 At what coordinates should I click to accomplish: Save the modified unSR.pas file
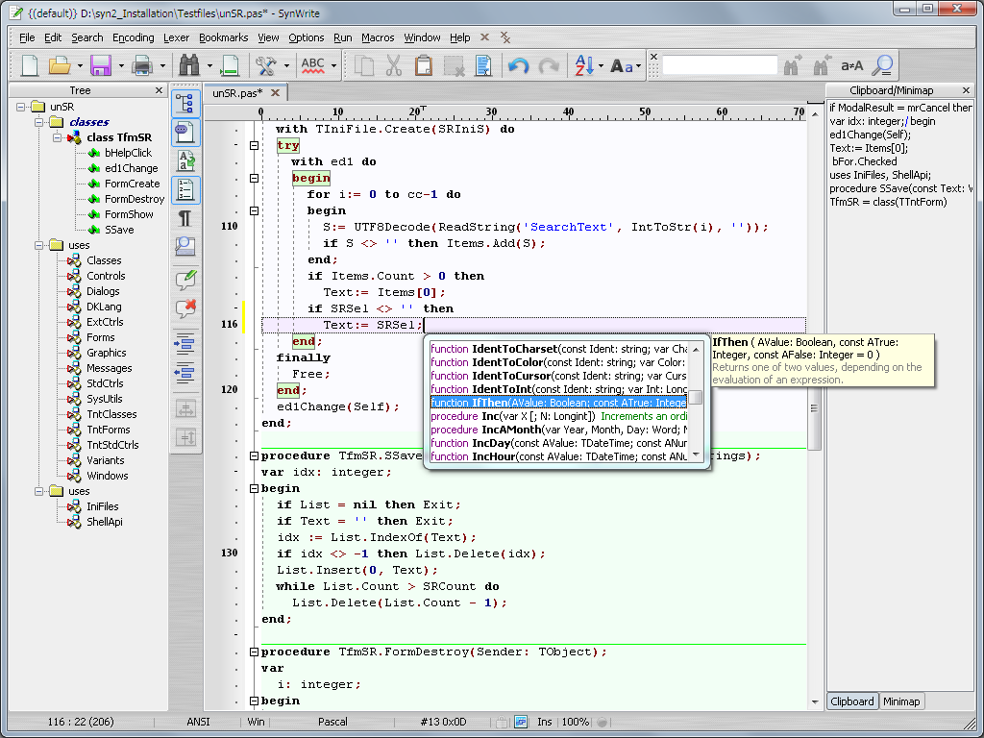(100, 66)
